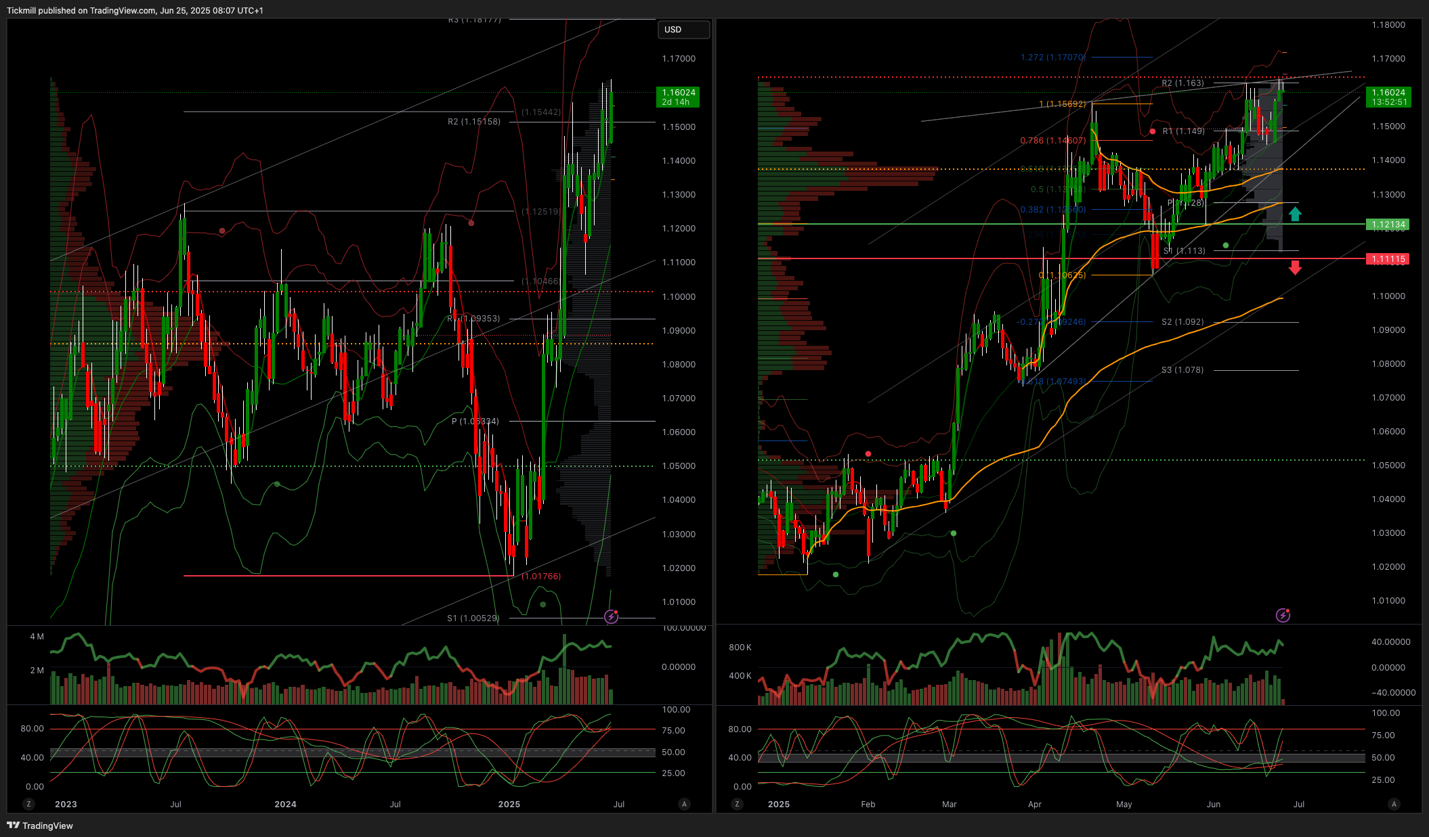Click the 0.786 (1.14607) Fibonacci label
1429x837 pixels.
click(1053, 141)
